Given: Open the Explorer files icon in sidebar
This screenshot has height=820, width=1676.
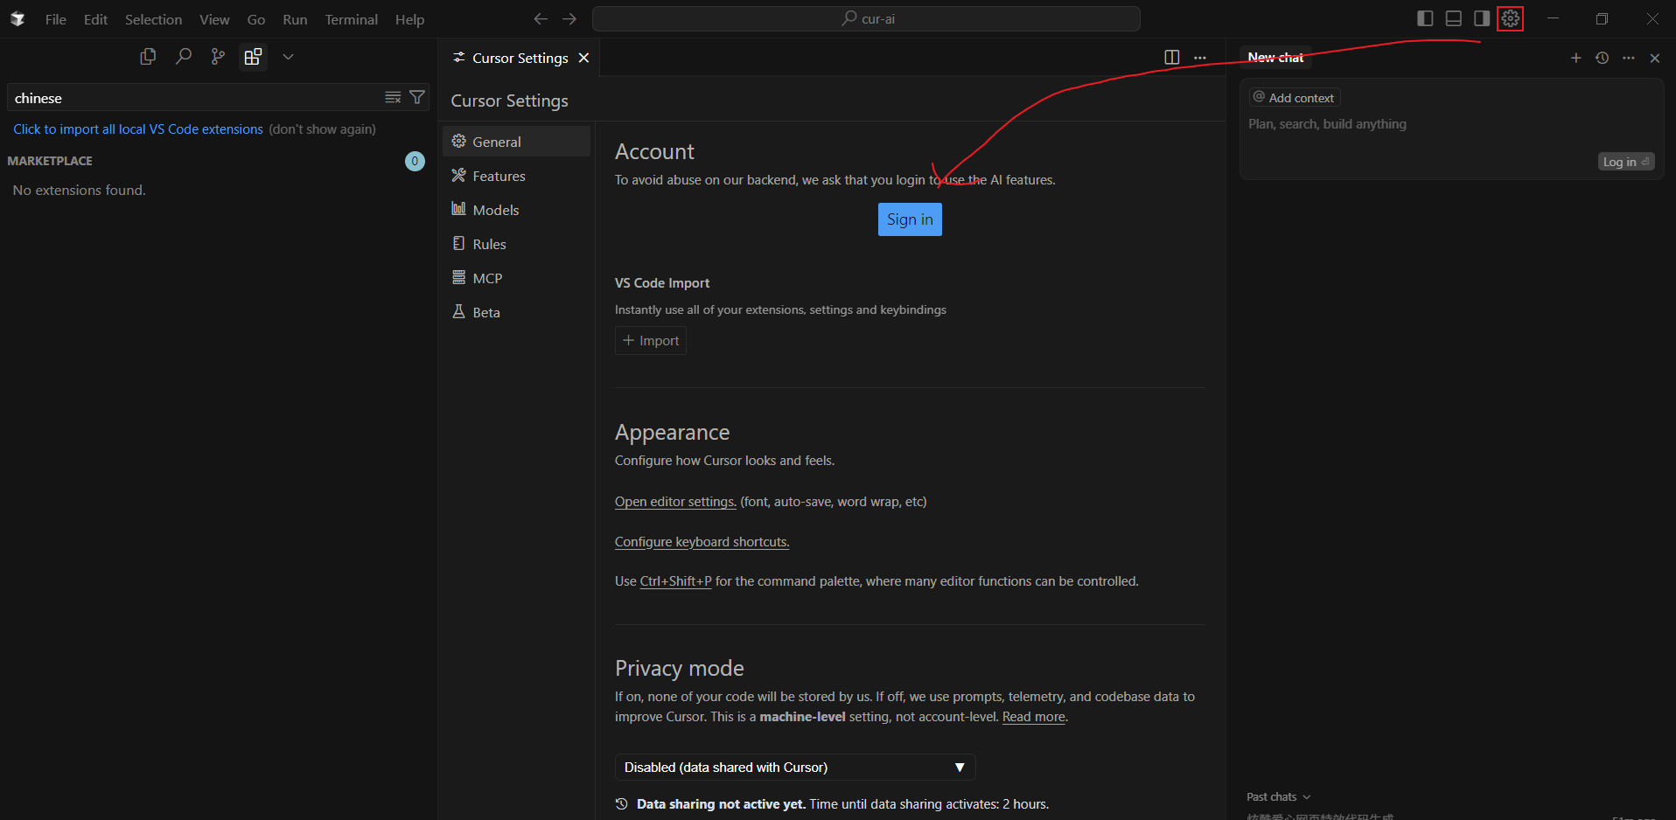Looking at the screenshot, I should point(148,57).
